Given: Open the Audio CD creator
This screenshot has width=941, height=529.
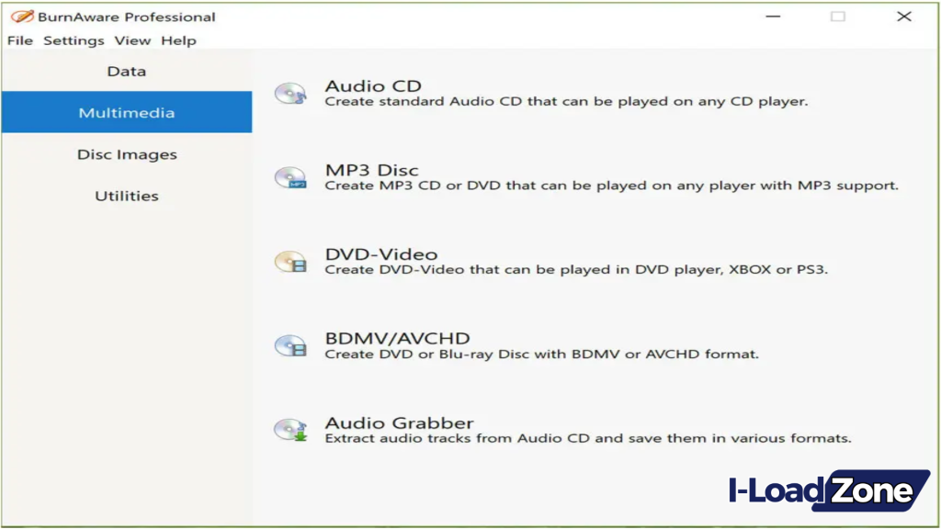Looking at the screenshot, I should click(x=373, y=85).
